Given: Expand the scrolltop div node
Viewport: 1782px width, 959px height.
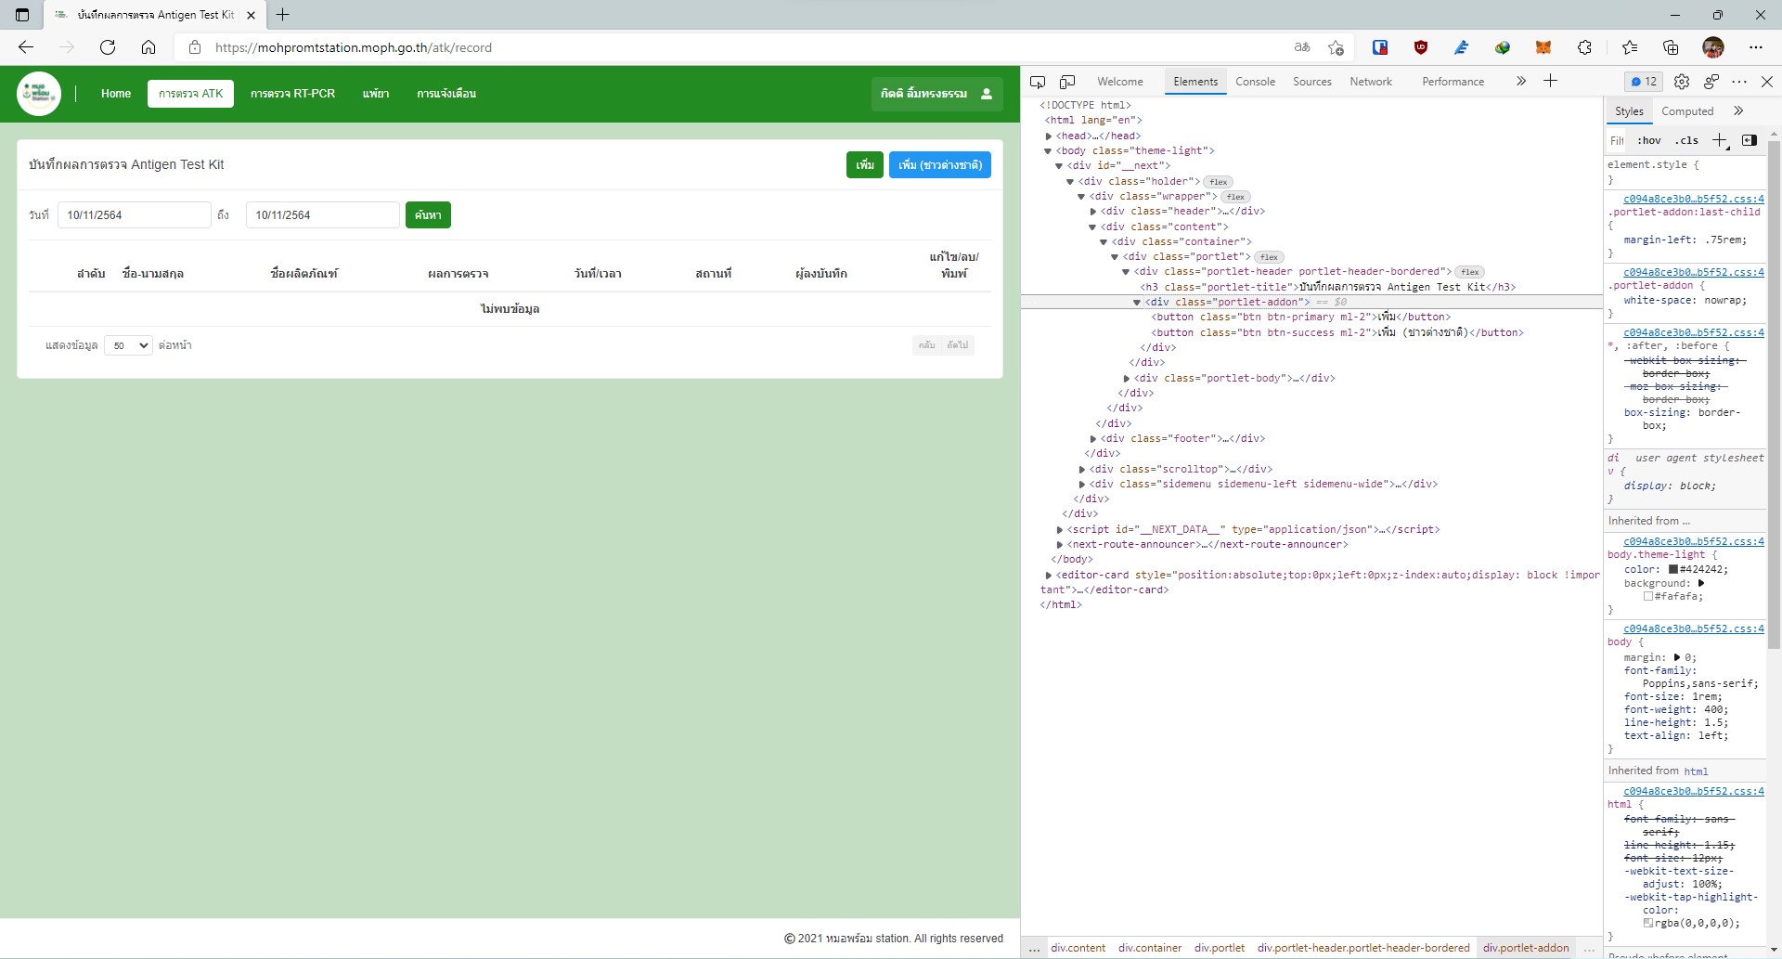Looking at the screenshot, I should coord(1082,470).
